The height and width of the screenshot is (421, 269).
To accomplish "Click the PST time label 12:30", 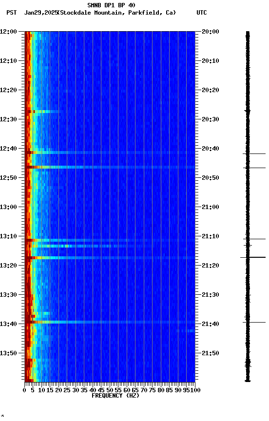I will (8, 119).
